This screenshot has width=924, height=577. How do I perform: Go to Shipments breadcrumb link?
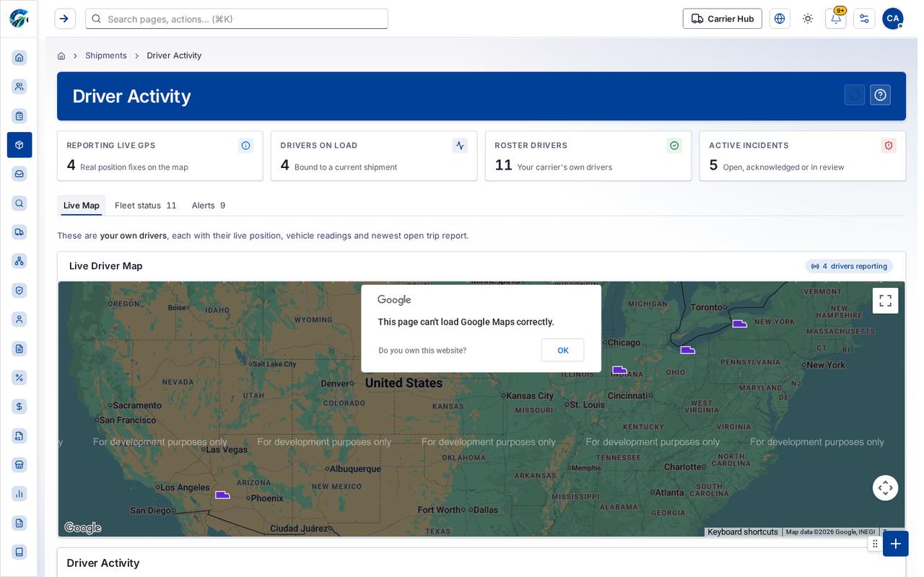pos(106,56)
